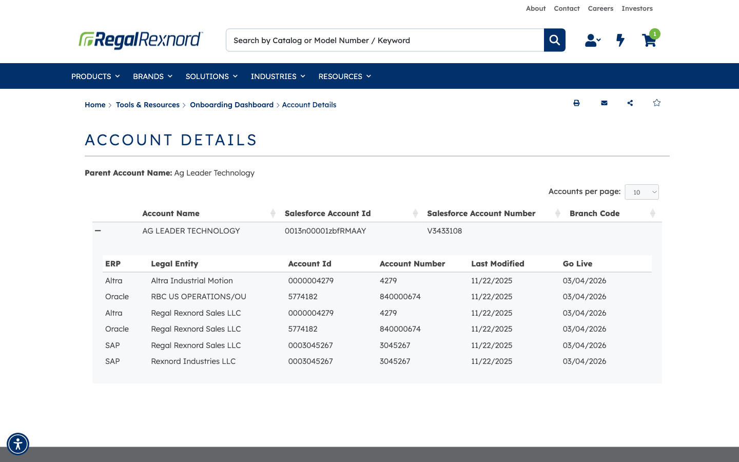This screenshot has height=462, width=739.
Task: Click the cart item count badge
Action: 654,34
